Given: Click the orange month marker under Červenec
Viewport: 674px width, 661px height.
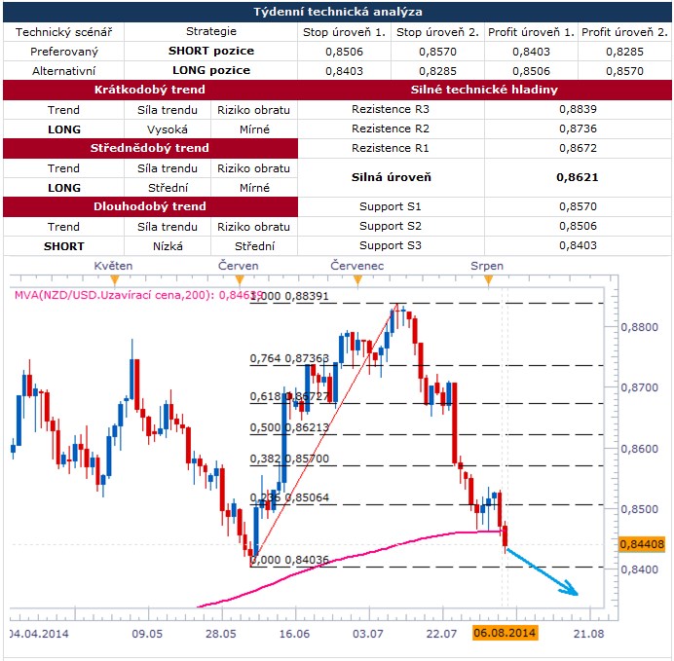Looking at the screenshot, I should 357,281.
